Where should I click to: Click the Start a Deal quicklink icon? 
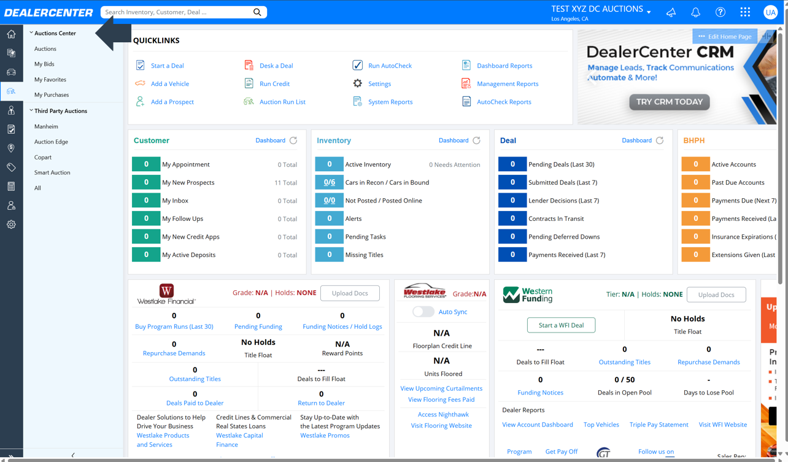click(x=140, y=66)
